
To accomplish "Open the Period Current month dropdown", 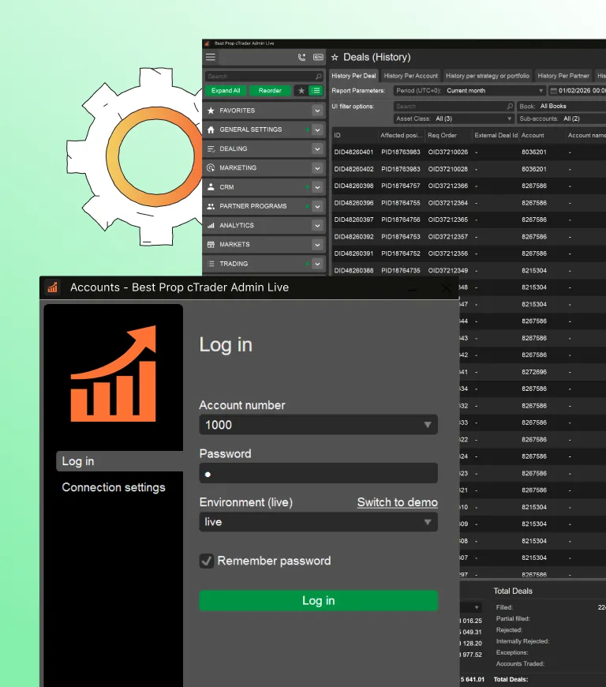I will 469,91.
